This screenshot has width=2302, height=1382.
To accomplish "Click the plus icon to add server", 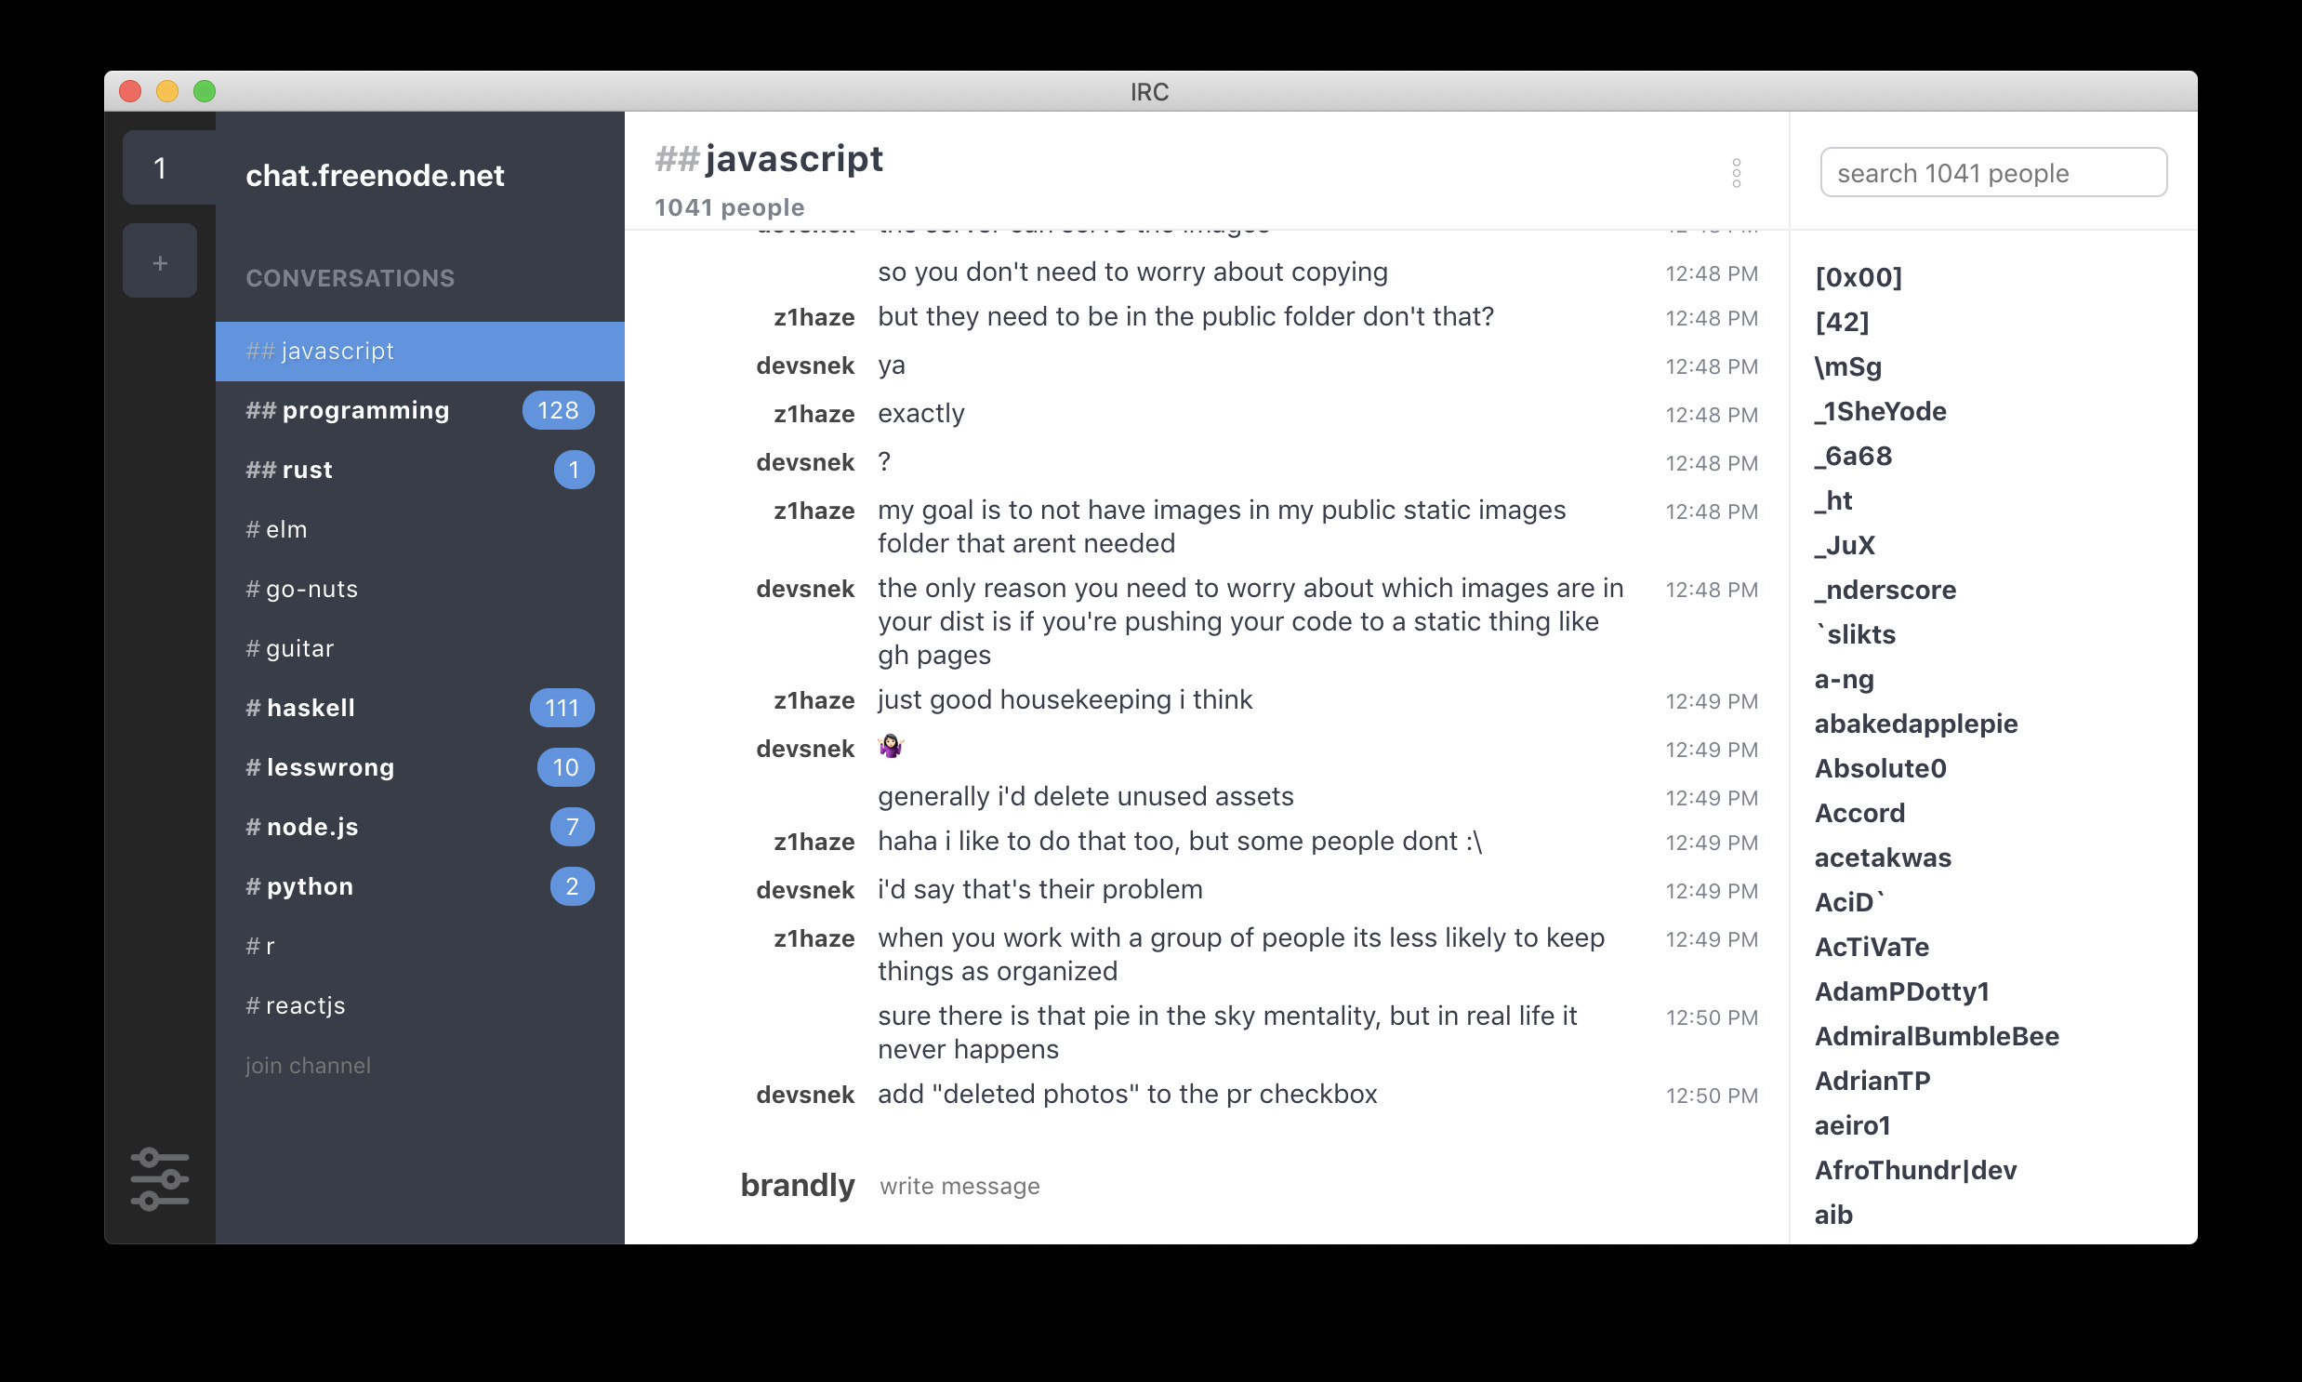I will point(159,262).
